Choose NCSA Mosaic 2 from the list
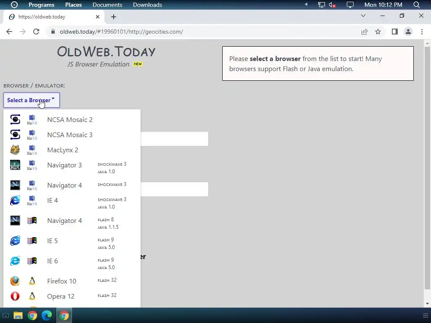The image size is (431, 323). coord(72,120)
